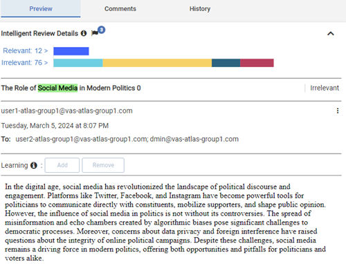This screenshot has height=264, width=346.
Task: Click recipient user2-atlas-group1@vas-atlas-group1.com
Action: 82,139
